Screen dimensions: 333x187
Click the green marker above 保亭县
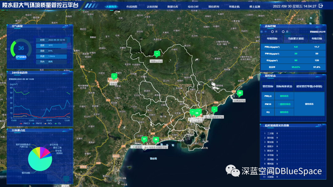coord(114,76)
